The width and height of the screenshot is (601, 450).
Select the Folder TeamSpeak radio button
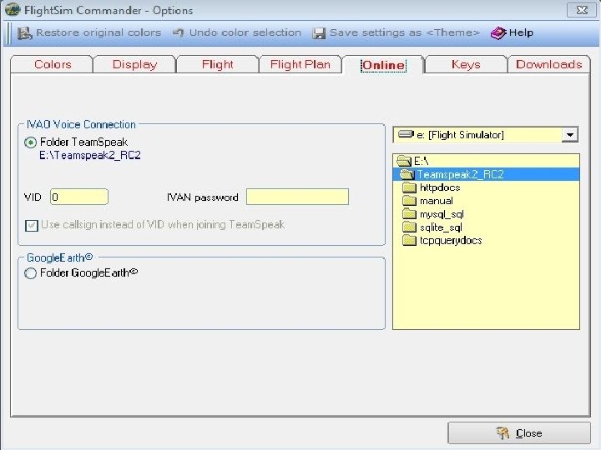coord(30,142)
